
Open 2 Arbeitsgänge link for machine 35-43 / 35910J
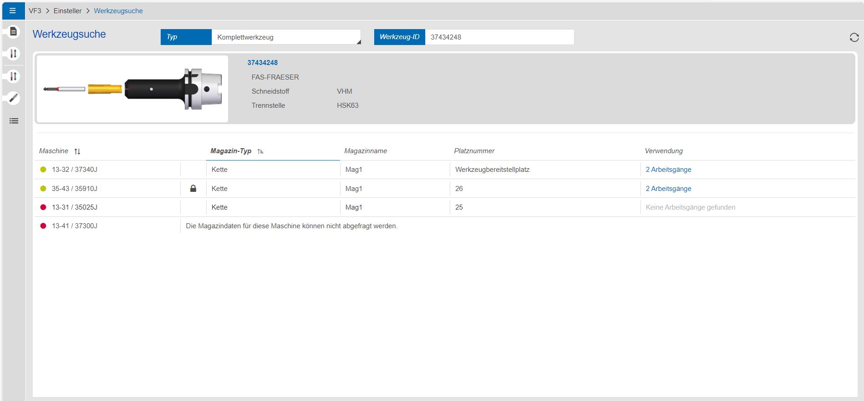click(x=668, y=189)
